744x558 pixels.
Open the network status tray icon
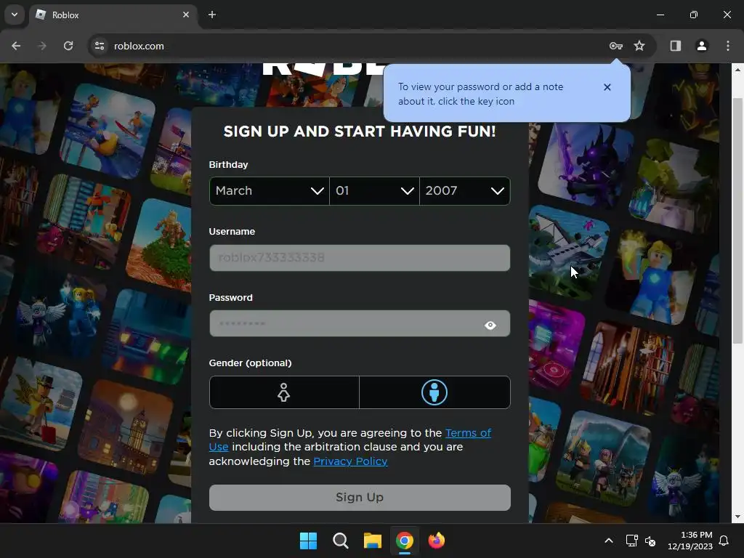[x=631, y=541]
